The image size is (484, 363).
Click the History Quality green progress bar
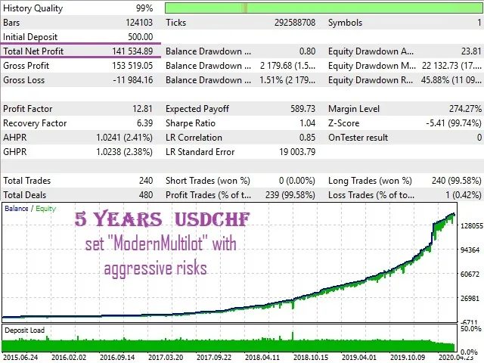coord(324,8)
